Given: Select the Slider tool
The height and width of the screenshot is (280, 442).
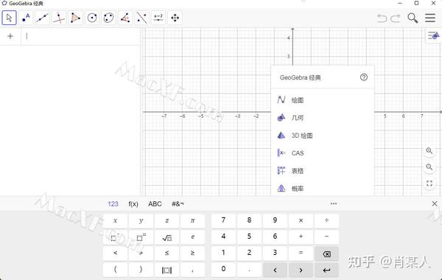Looking at the screenshot, I should 158,18.
